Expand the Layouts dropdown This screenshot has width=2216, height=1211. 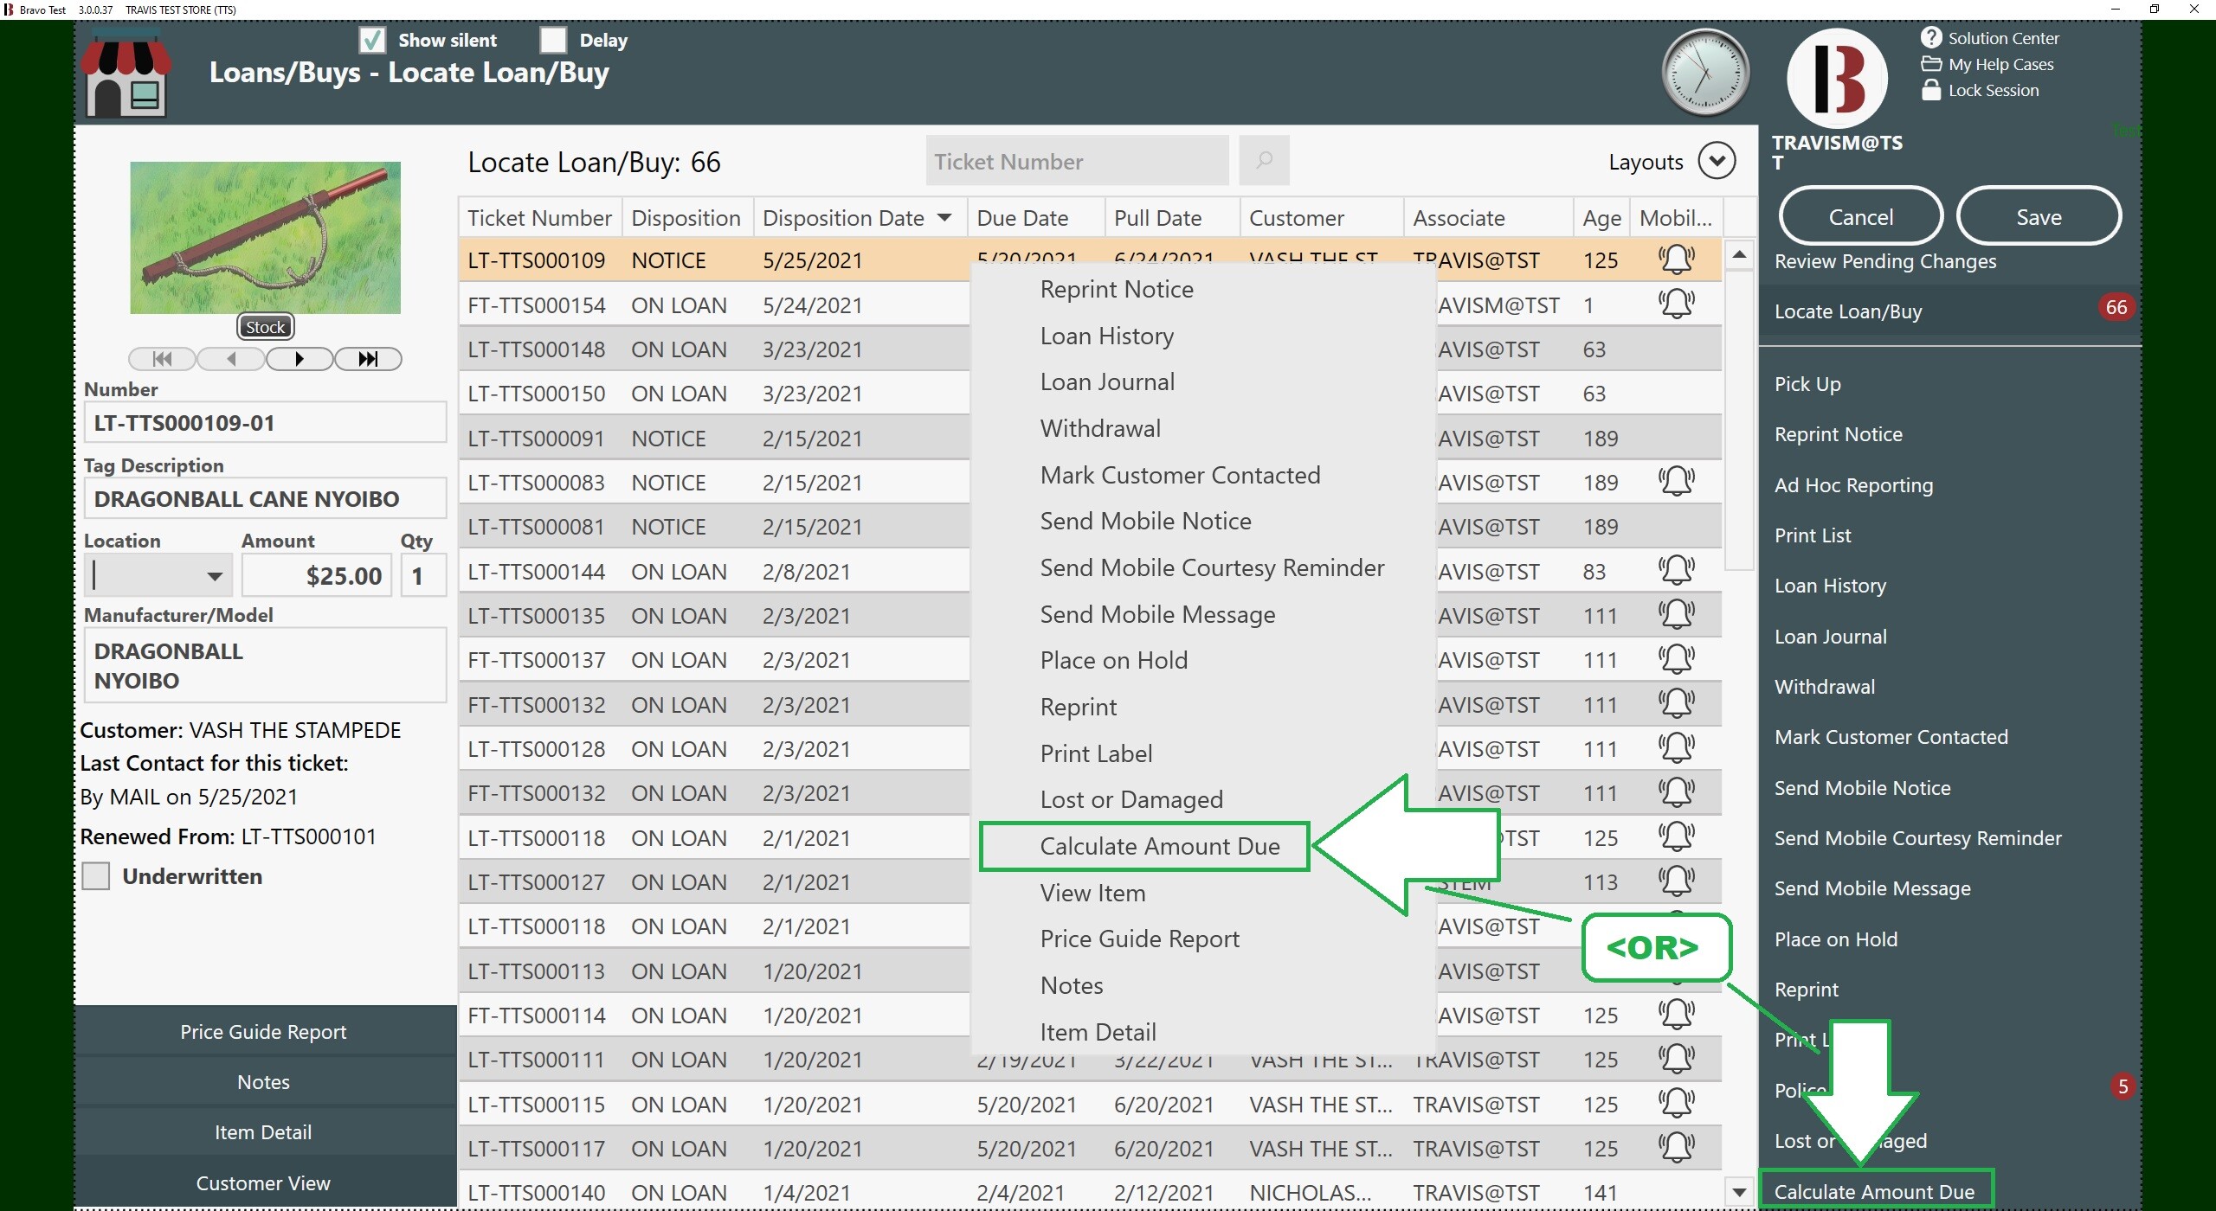1717,161
